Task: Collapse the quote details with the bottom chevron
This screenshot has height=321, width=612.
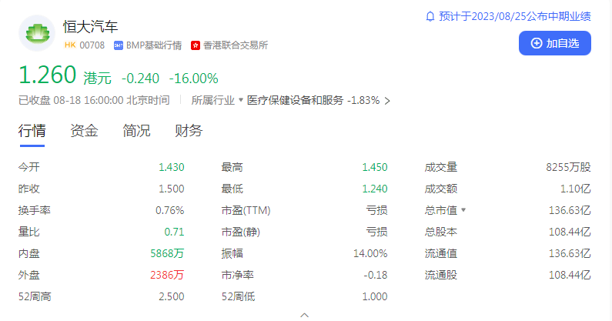Action: (304, 315)
